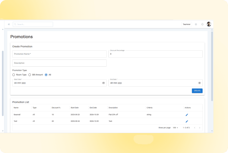
Task: Click the left sidebar scrollbar thumb
Action: point(3,83)
